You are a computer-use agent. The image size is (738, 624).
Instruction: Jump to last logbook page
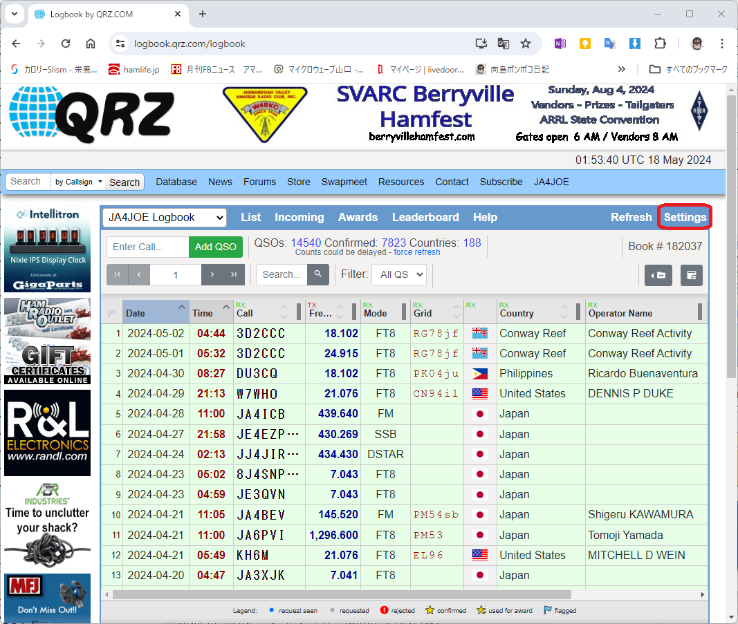tap(234, 274)
